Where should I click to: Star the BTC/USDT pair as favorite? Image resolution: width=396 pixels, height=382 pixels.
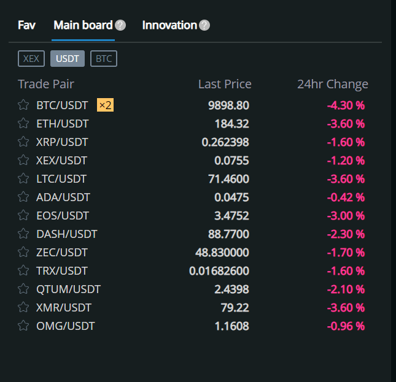(23, 105)
